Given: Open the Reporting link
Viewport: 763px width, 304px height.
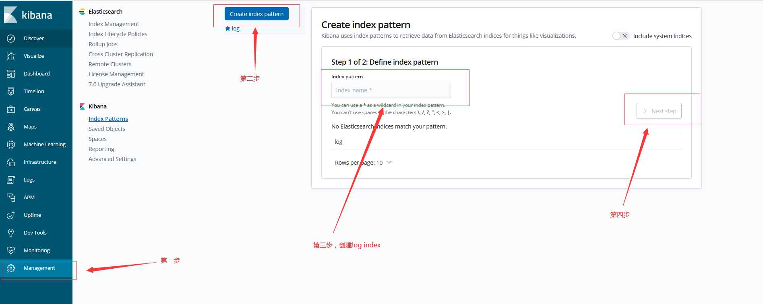Looking at the screenshot, I should coord(101,149).
